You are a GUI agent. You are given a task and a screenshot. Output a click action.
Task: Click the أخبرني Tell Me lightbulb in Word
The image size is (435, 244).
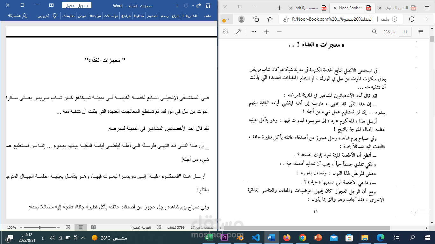click(x=54, y=16)
